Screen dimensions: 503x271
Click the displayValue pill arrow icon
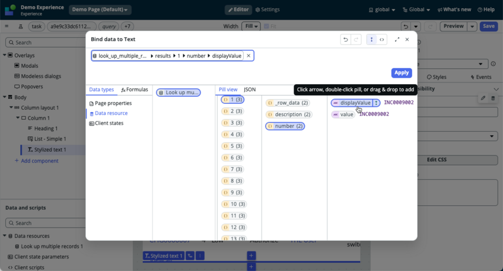[x=376, y=103]
